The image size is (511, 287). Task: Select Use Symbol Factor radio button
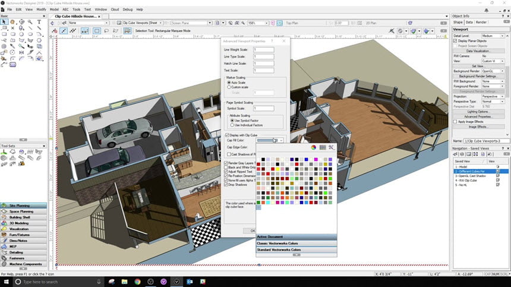[232, 121]
